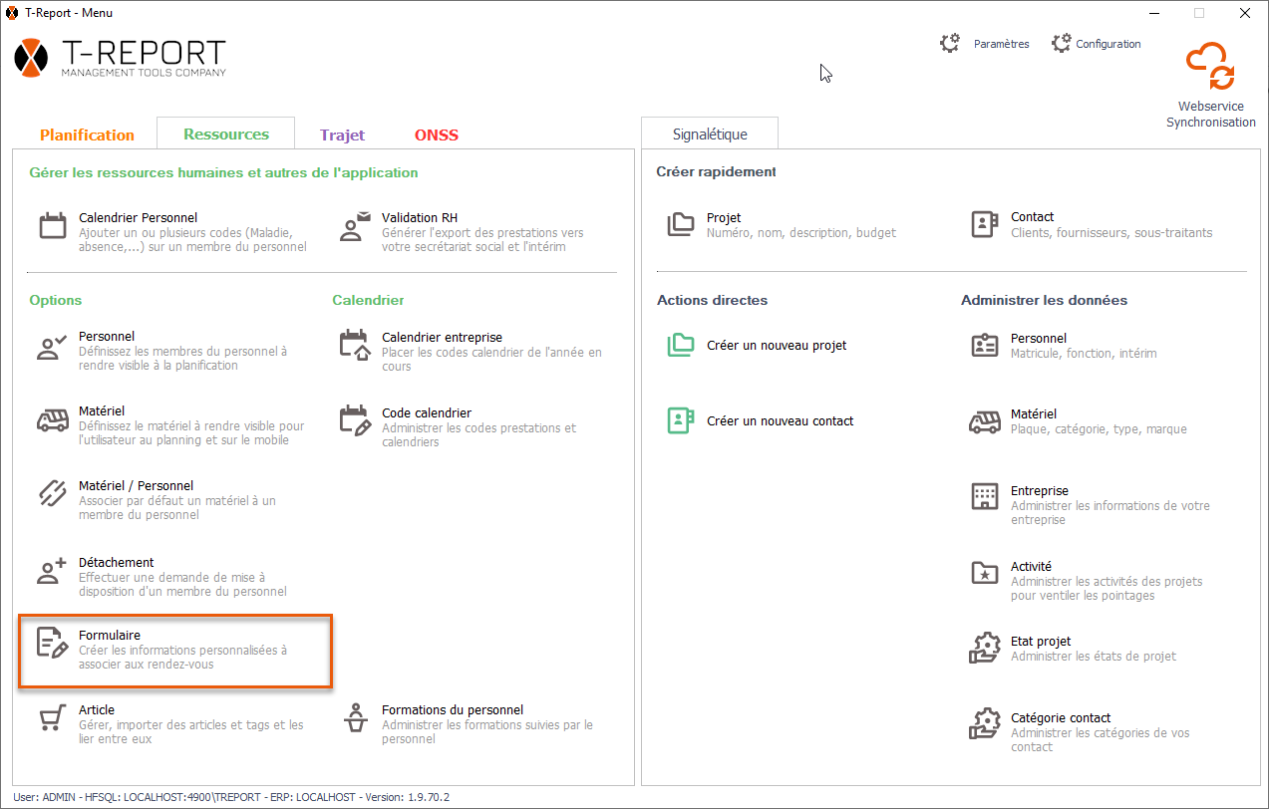Open Paramètres settings
Screen dimensions: 1269x809
coord(986,44)
